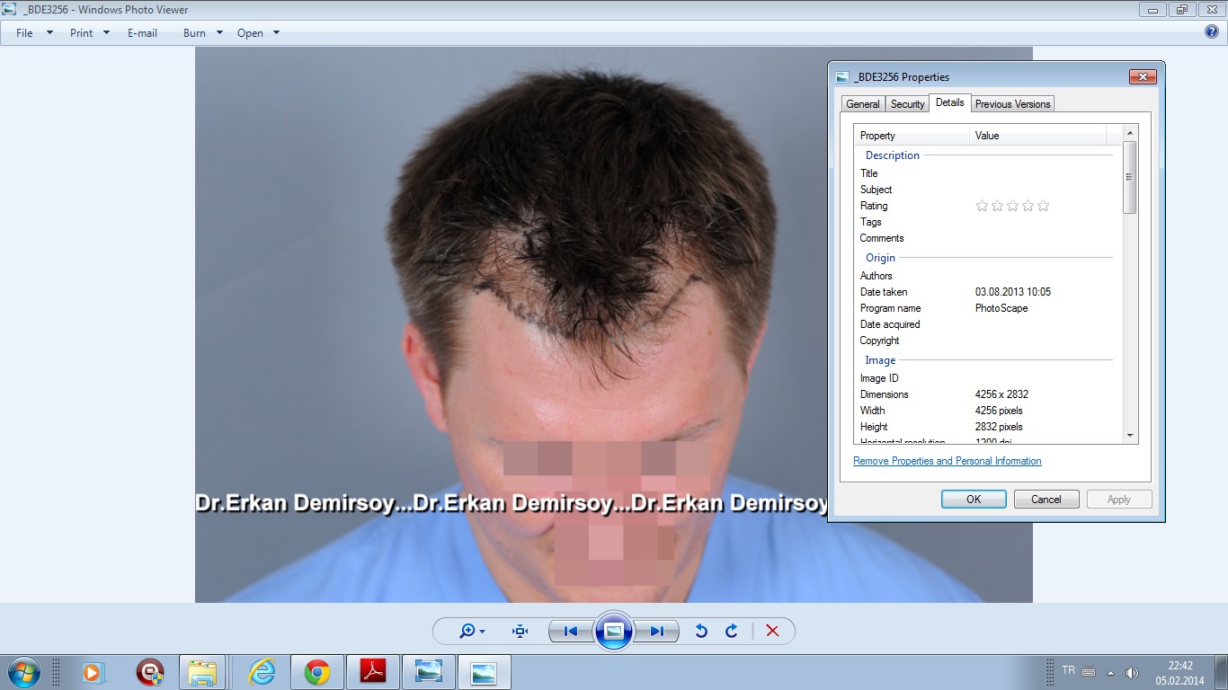Start the slide show
Viewport: 1228px width, 690px height.
614,631
